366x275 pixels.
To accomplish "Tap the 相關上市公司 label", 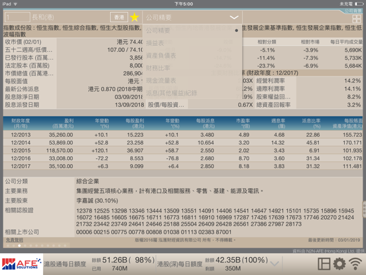I will pyautogui.click(x=22, y=232).
